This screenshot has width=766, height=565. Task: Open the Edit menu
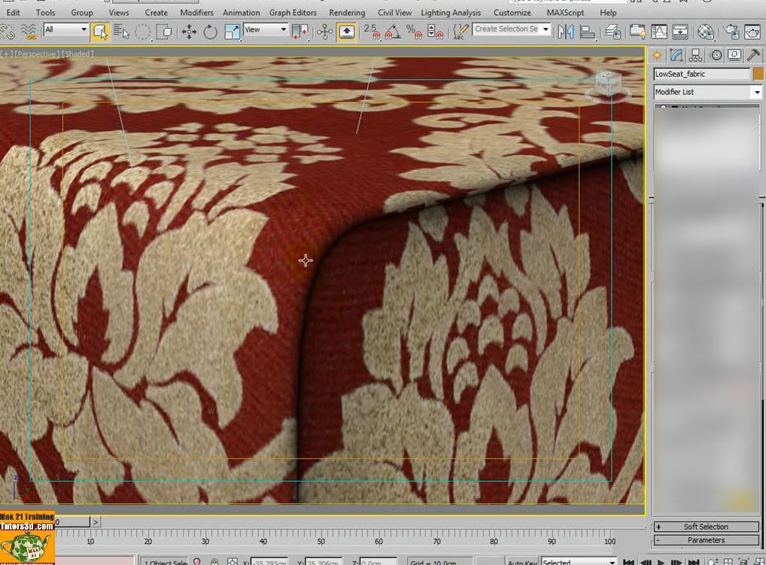point(14,13)
